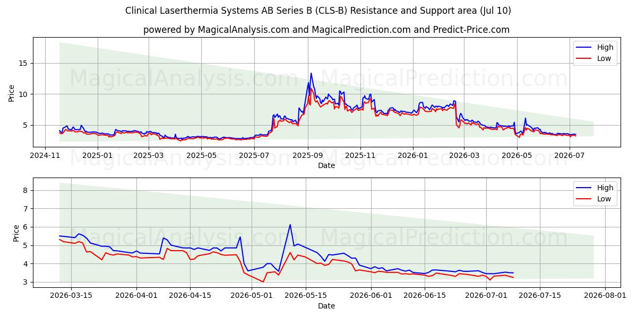Click the '2025-01' x-axis label
The height and width of the screenshot is (318, 637).
point(98,155)
